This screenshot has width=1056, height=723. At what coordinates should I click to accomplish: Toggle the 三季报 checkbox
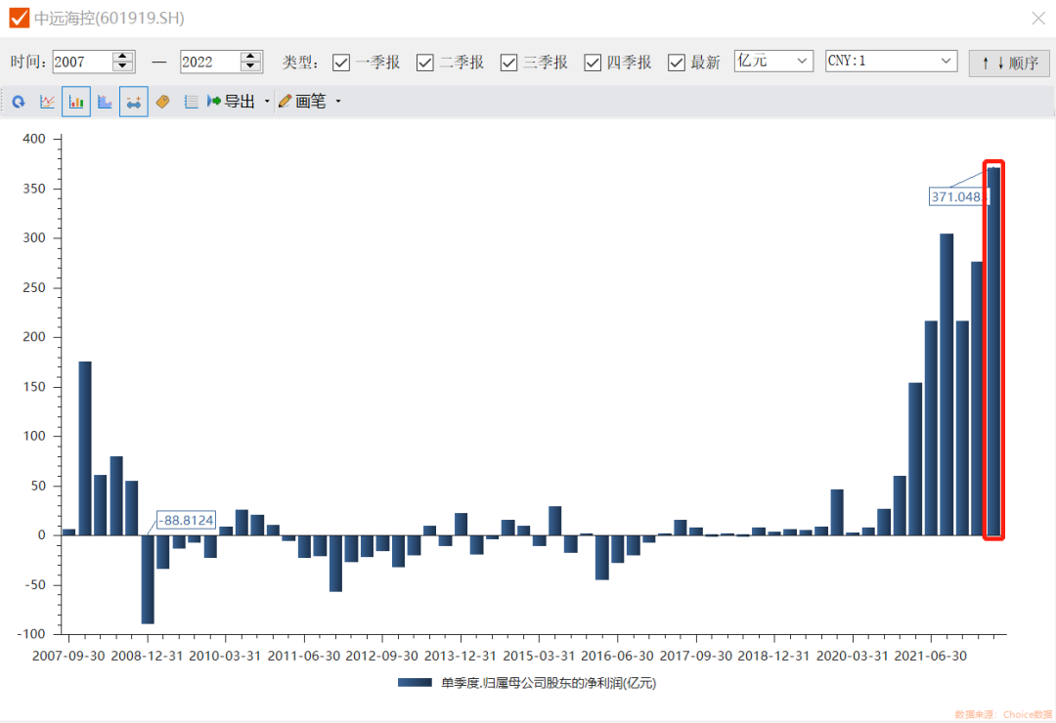(x=508, y=63)
